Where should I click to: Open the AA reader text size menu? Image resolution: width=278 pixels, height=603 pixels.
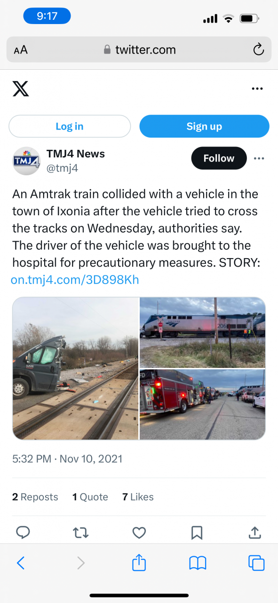21,50
